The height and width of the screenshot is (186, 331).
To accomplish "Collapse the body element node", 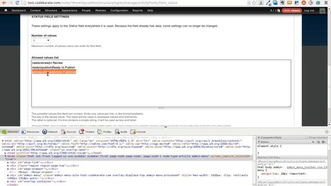I will 6,156.
